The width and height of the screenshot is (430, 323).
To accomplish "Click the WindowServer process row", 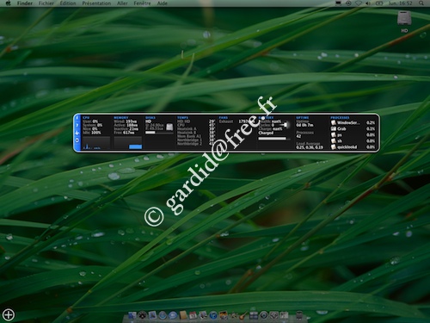I will coord(353,122).
